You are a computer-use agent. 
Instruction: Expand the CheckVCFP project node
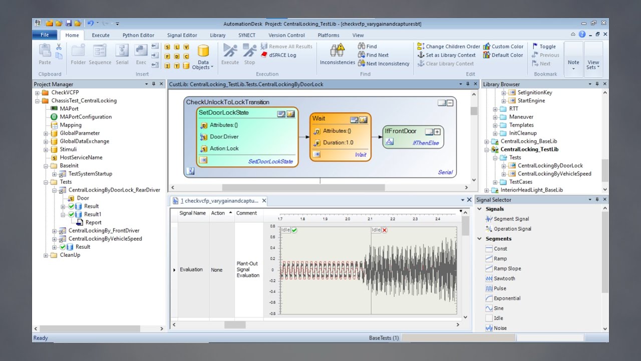pyautogui.click(x=38, y=93)
